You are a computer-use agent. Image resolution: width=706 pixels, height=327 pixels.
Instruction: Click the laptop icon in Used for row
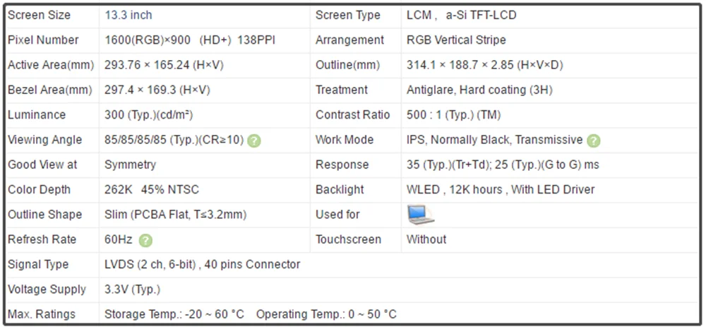click(x=420, y=215)
